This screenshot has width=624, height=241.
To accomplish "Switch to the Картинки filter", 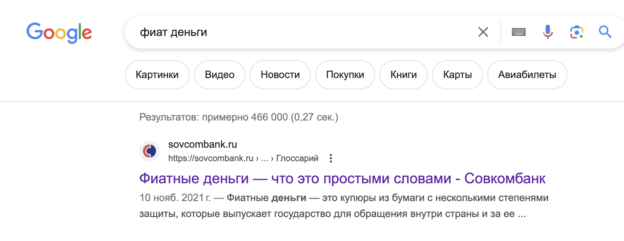I will pos(157,75).
